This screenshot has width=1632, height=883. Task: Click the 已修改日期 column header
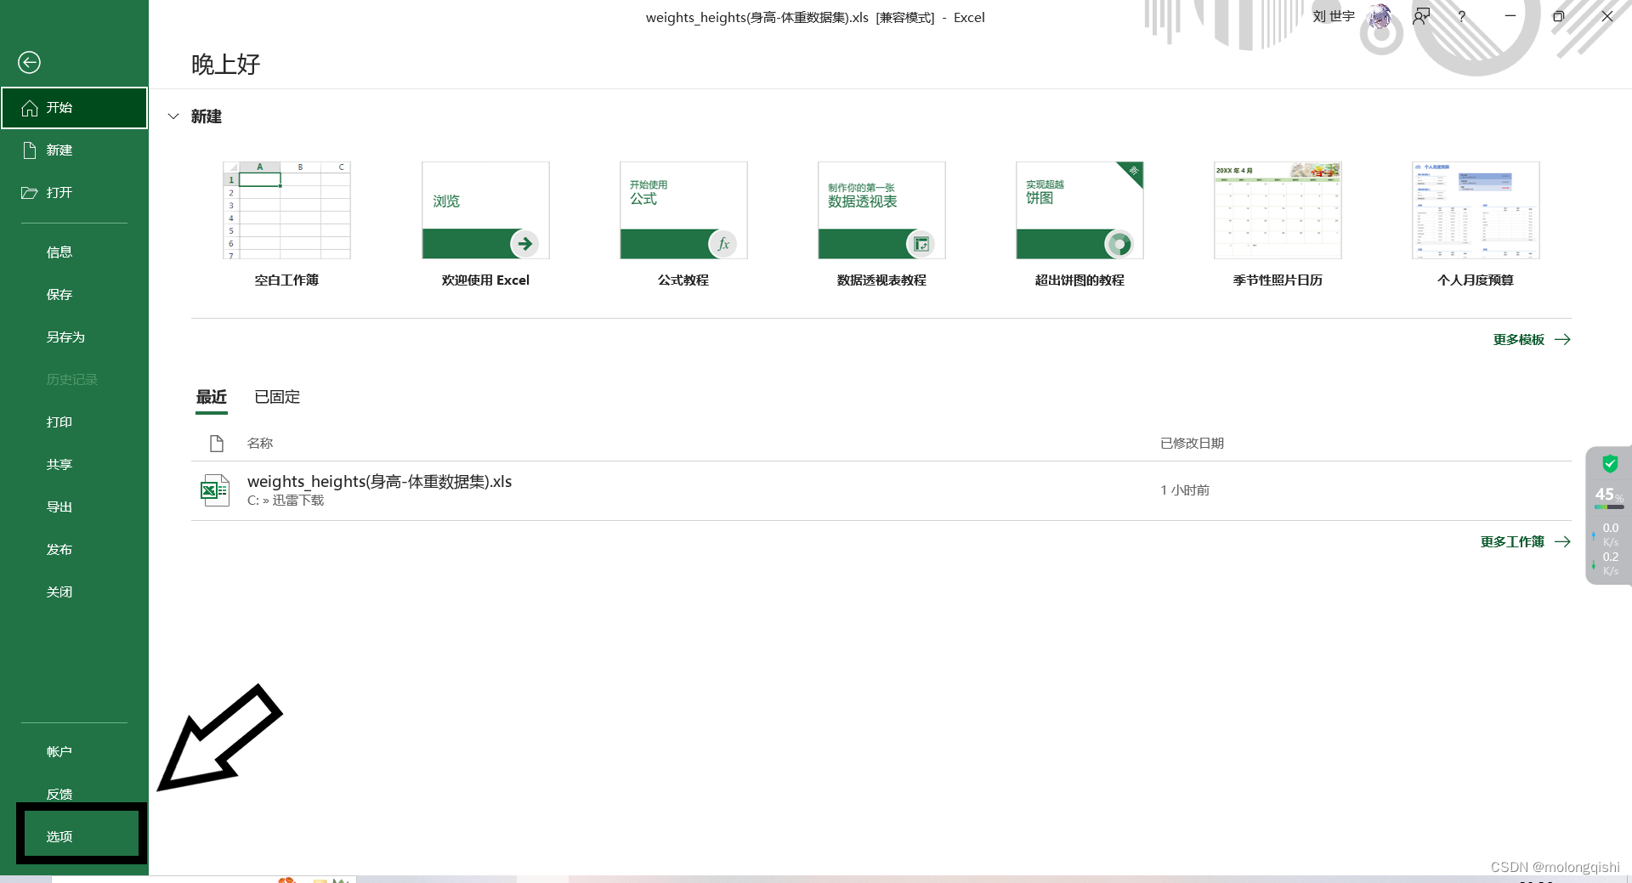click(1193, 444)
